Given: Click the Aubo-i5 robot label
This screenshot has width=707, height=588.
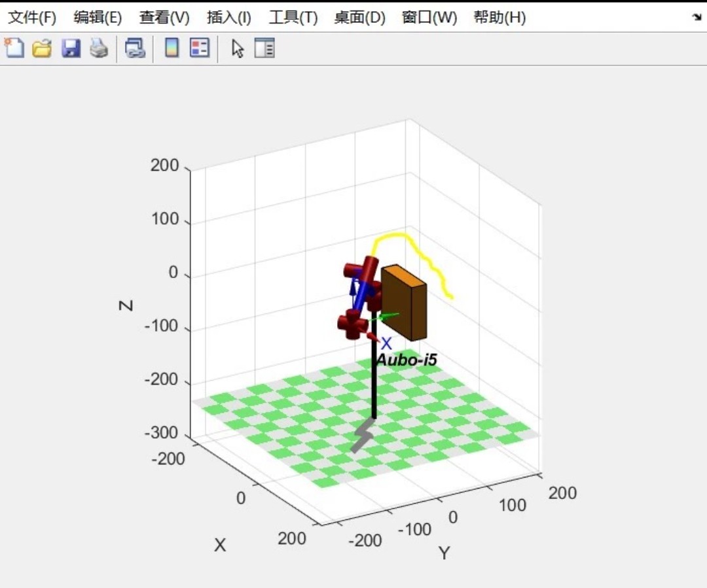Looking at the screenshot, I should tap(407, 360).
